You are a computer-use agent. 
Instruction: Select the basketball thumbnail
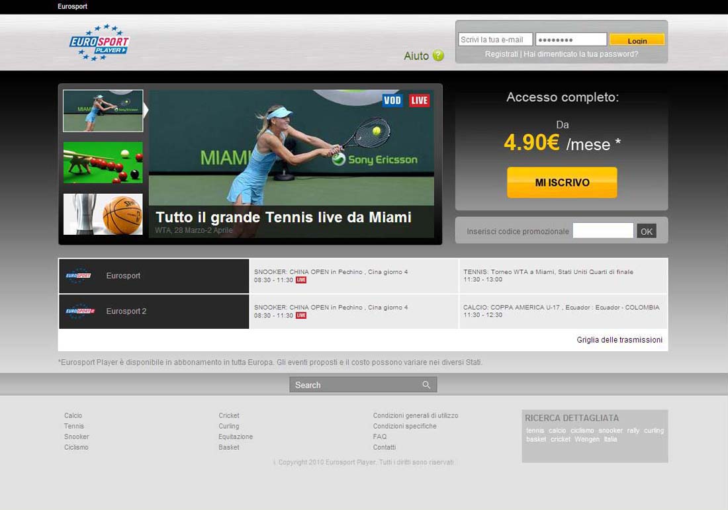pyautogui.click(x=103, y=214)
